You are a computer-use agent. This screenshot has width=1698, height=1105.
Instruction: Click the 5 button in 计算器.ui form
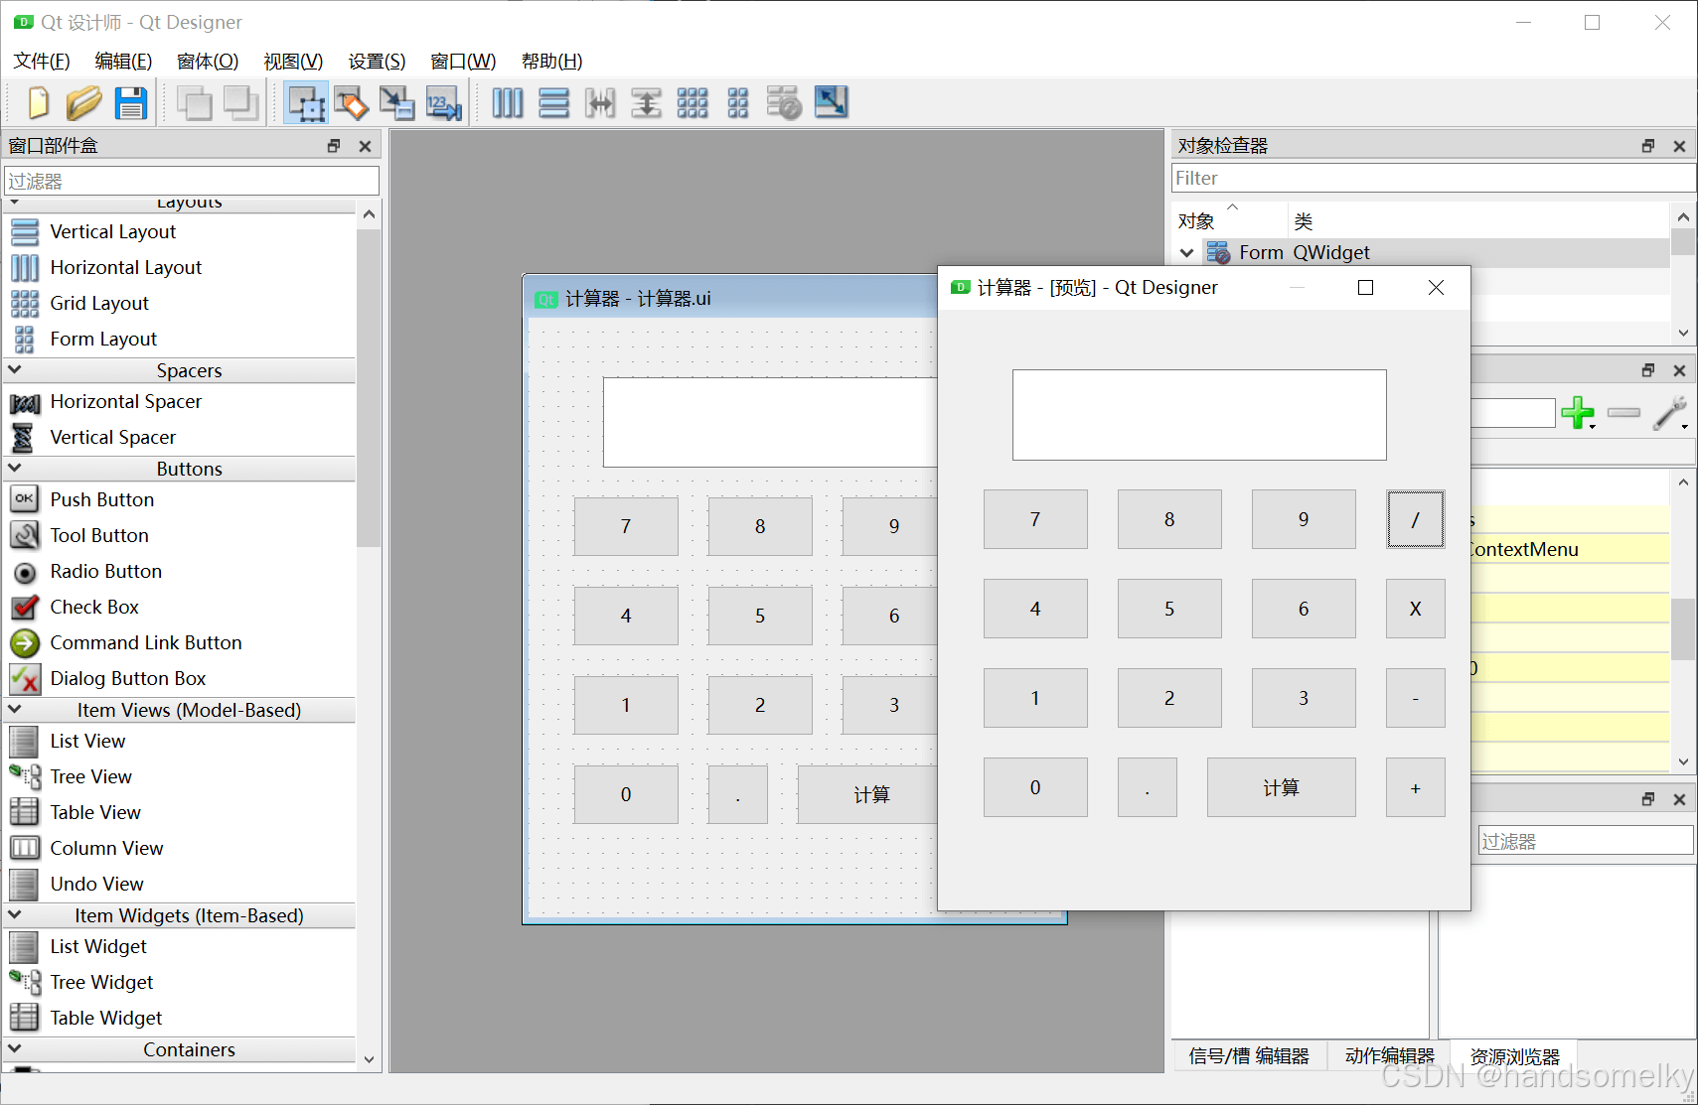(760, 616)
